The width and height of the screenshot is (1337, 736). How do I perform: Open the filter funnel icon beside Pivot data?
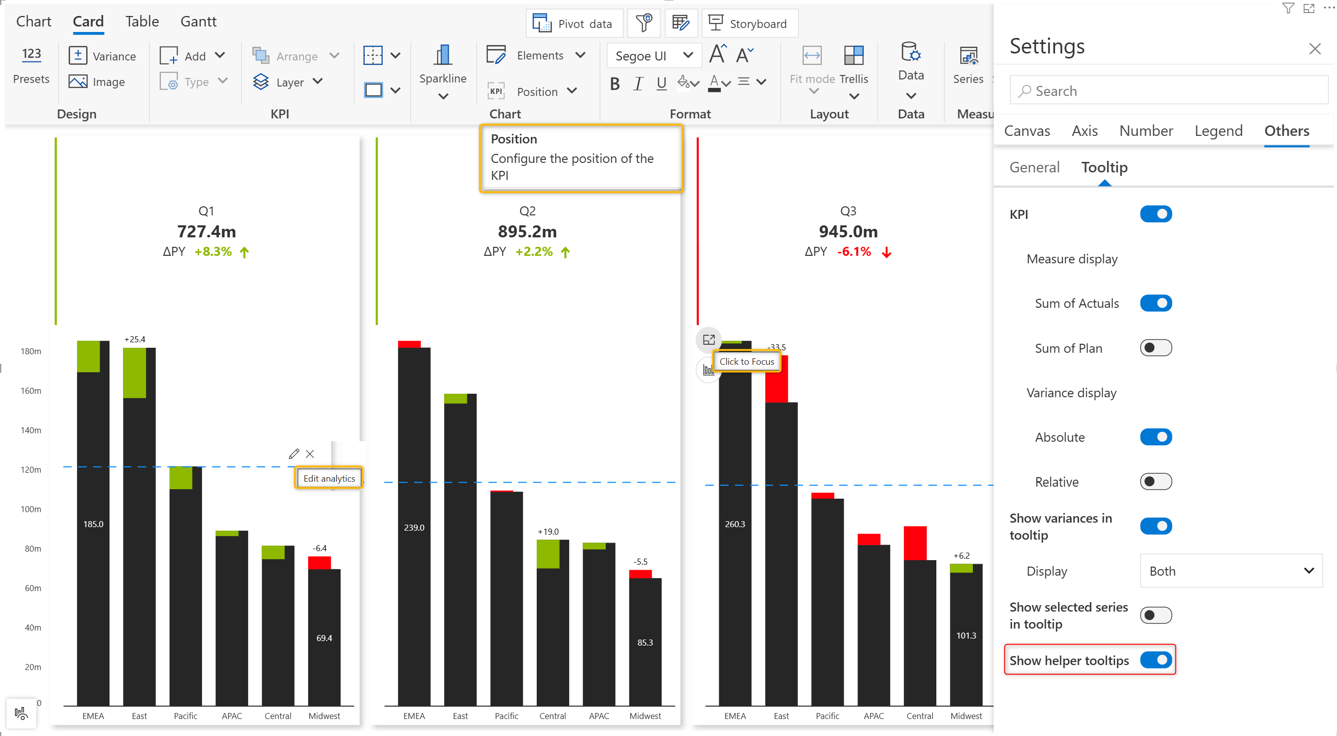click(x=644, y=23)
